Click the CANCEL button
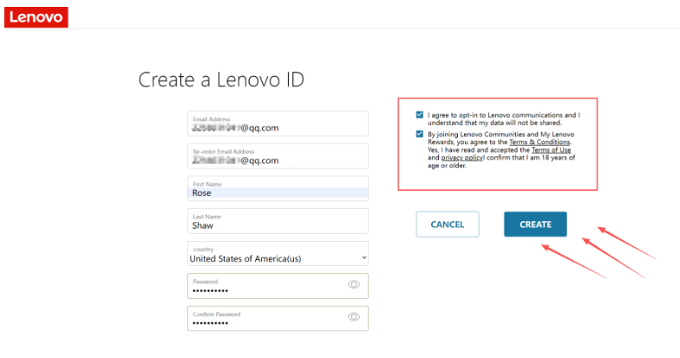The height and width of the screenshot is (358, 680). pyautogui.click(x=448, y=224)
